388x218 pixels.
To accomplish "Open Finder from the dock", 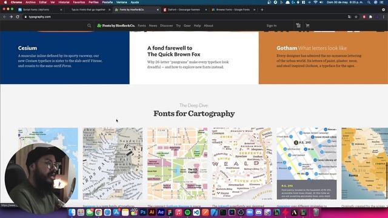I will tap(72, 213).
